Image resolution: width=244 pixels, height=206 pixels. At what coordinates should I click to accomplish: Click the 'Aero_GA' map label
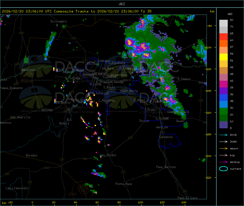pos(162,127)
